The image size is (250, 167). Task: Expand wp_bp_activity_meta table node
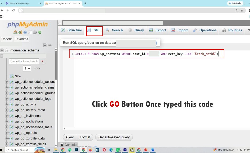coord(7,110)
